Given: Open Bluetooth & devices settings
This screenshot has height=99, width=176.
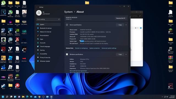Looking at the screenshot, I should (48, 28).
